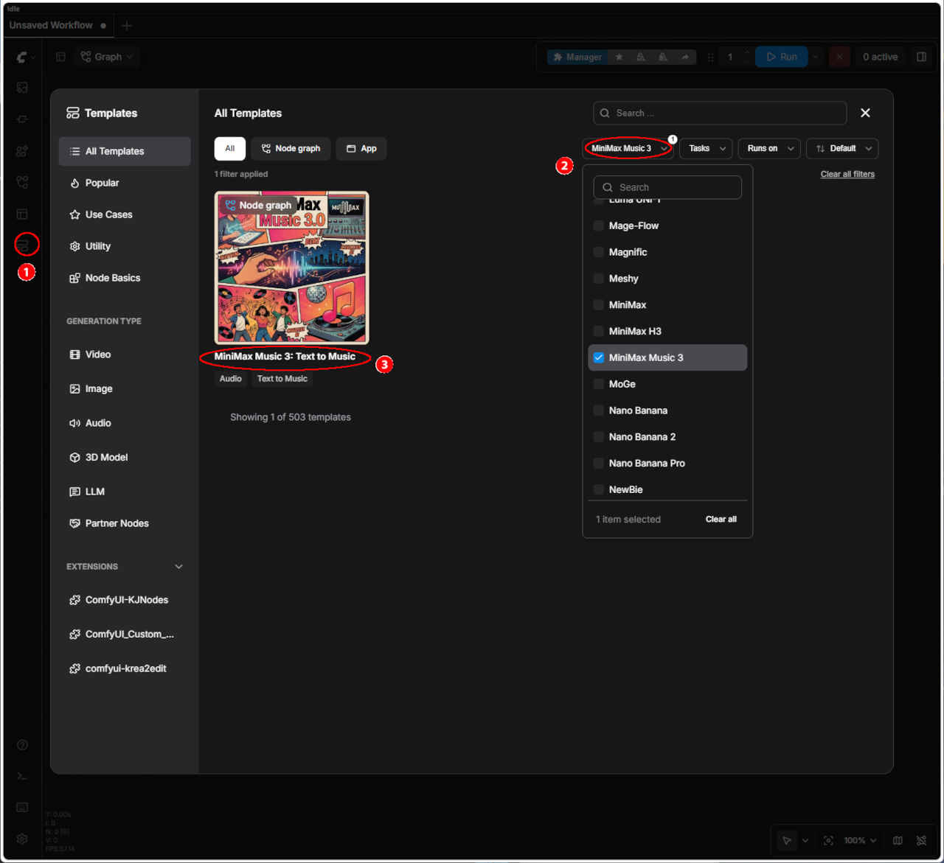Toggle the right side panel icon

coord(921,57)
